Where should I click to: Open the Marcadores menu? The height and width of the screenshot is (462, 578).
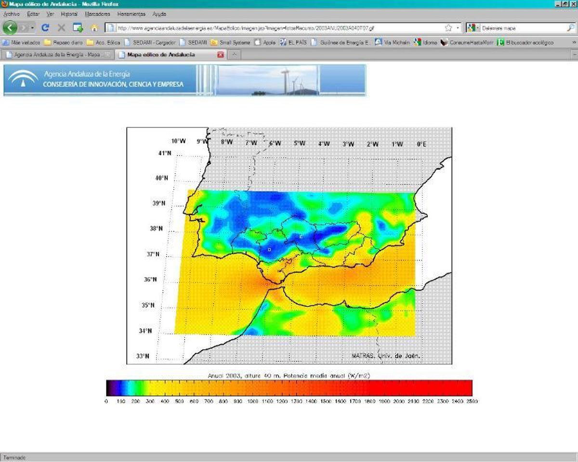click(97, 14)
